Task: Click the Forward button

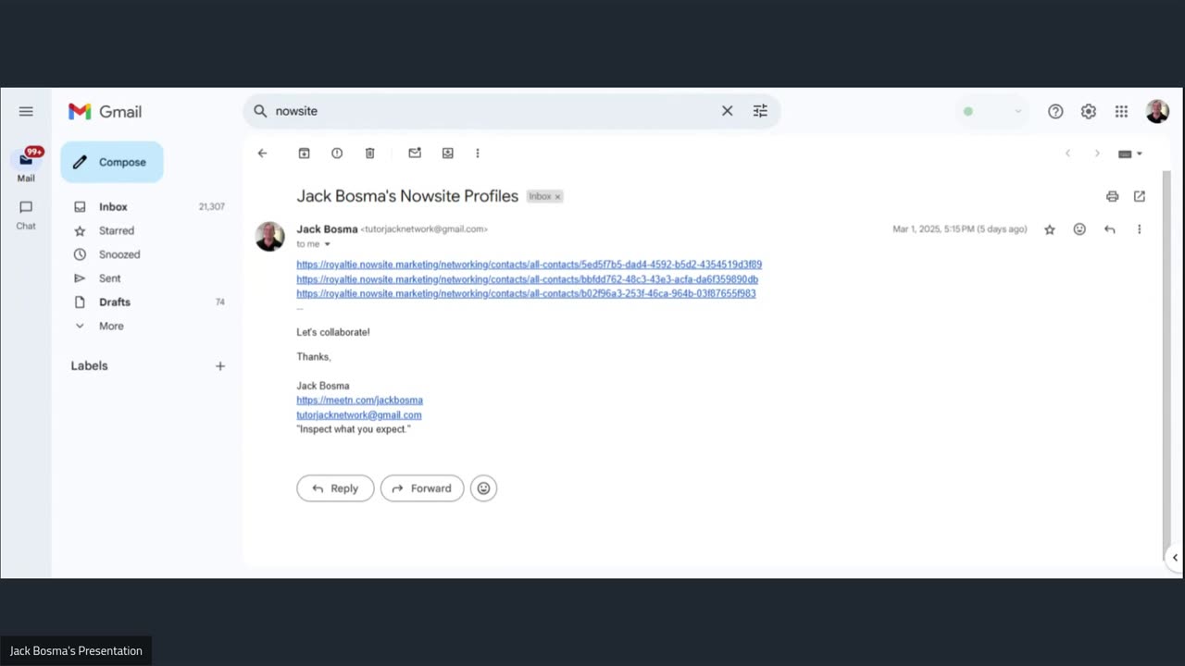Action: click(422, 488)
